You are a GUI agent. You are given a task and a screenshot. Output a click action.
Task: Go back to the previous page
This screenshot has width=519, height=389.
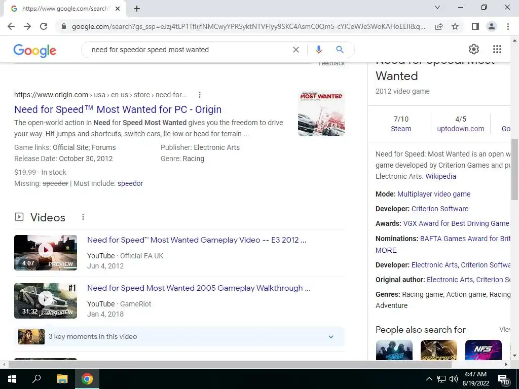[x=11, y=26]
